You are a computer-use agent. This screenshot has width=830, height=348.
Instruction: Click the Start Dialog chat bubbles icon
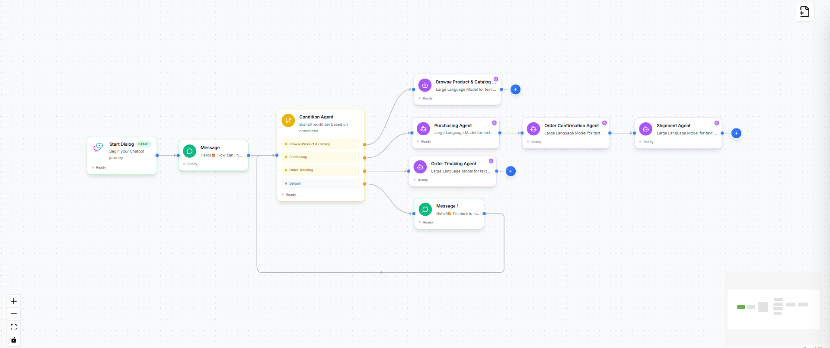point(99,147)
